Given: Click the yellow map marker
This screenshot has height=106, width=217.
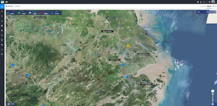Looking at the screenshot, I should coord(128,46).
